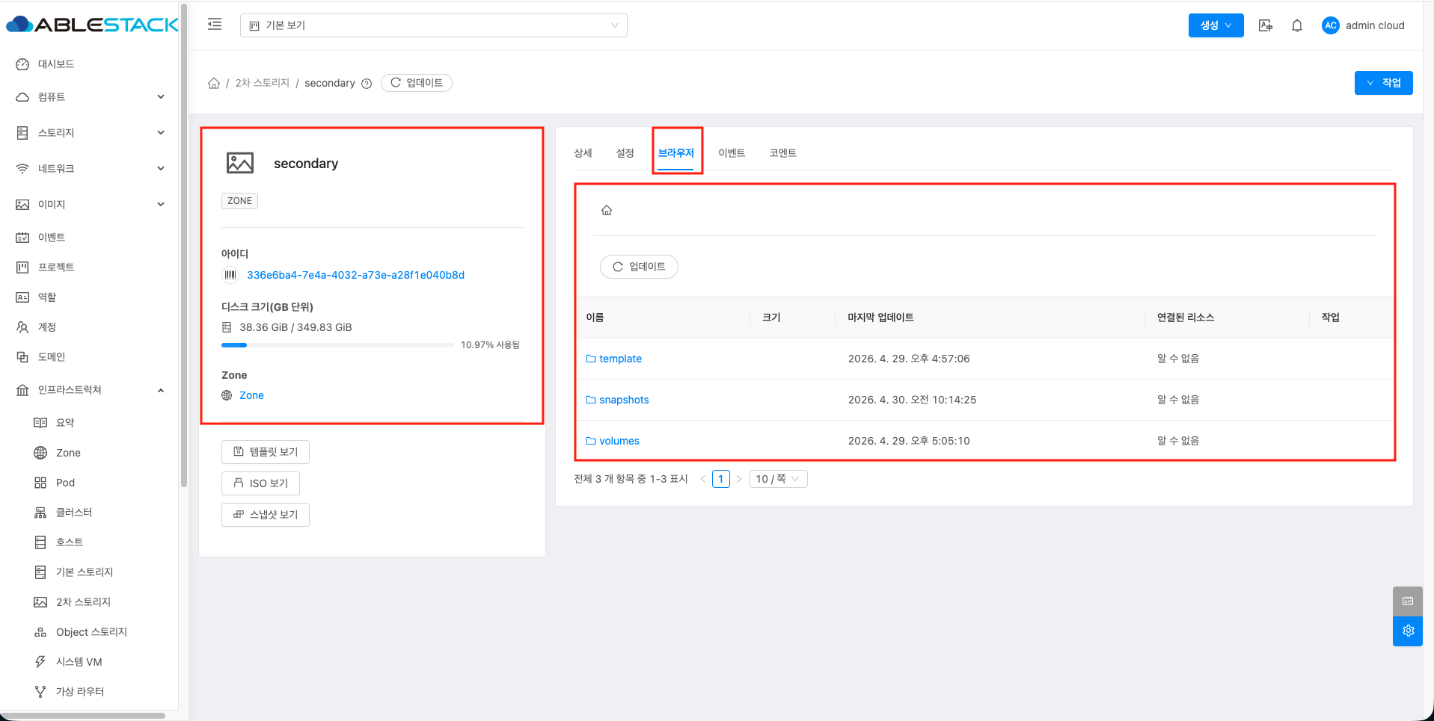1434x721 pixels.
Task: Expand 네트워크 sidebar menu
Action: [90, 169]
